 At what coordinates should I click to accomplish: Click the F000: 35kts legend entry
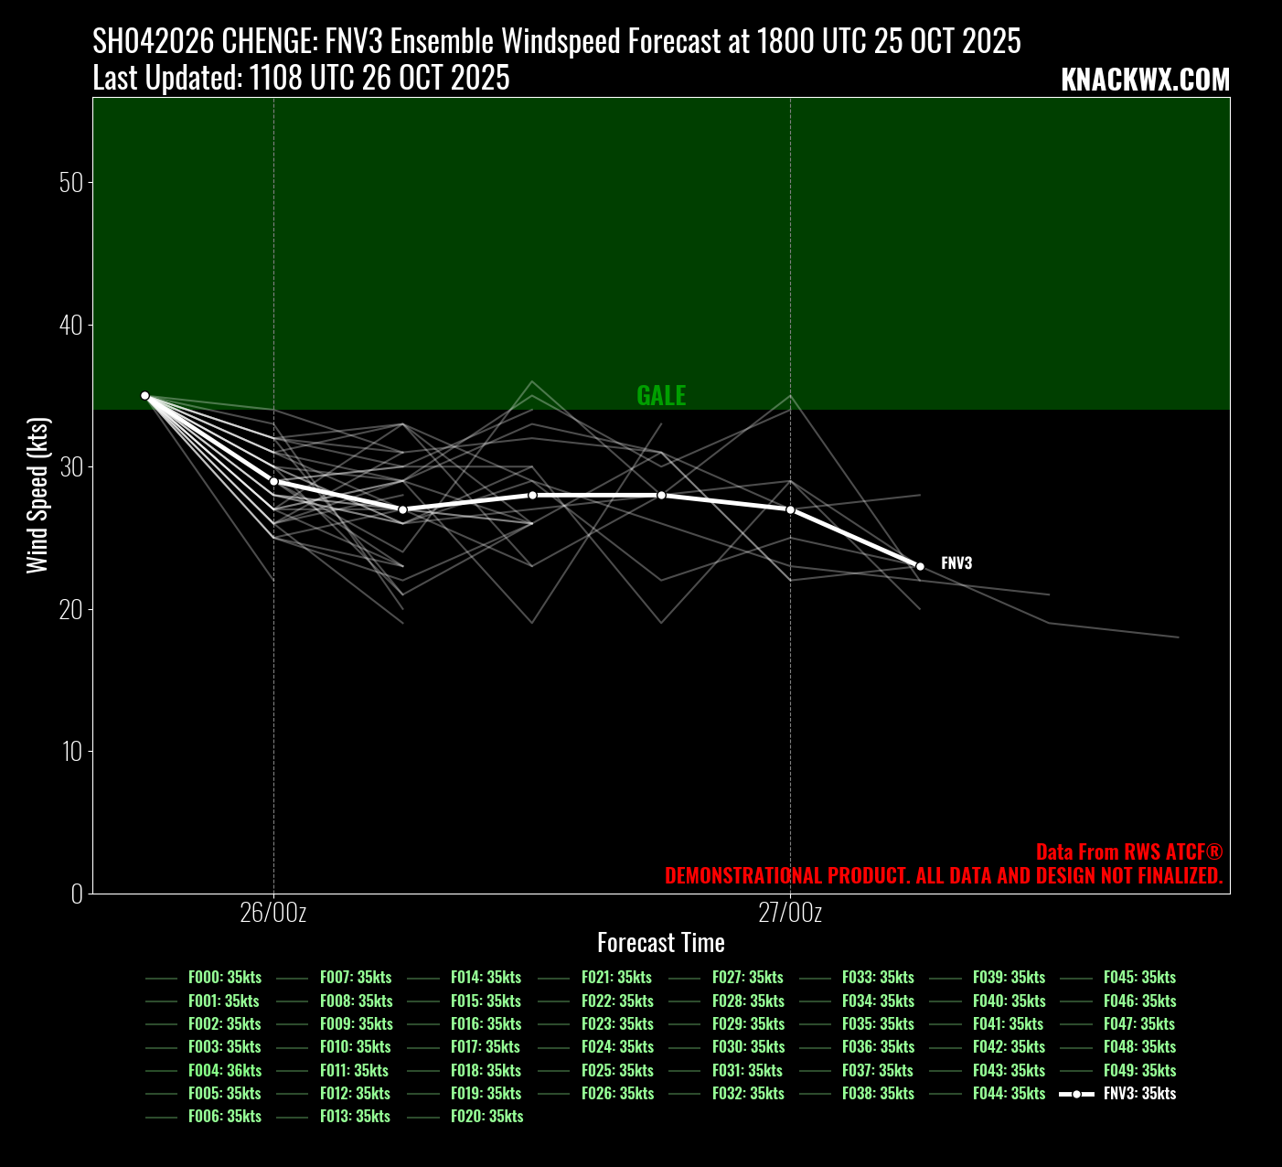click(x=224, y=978)
